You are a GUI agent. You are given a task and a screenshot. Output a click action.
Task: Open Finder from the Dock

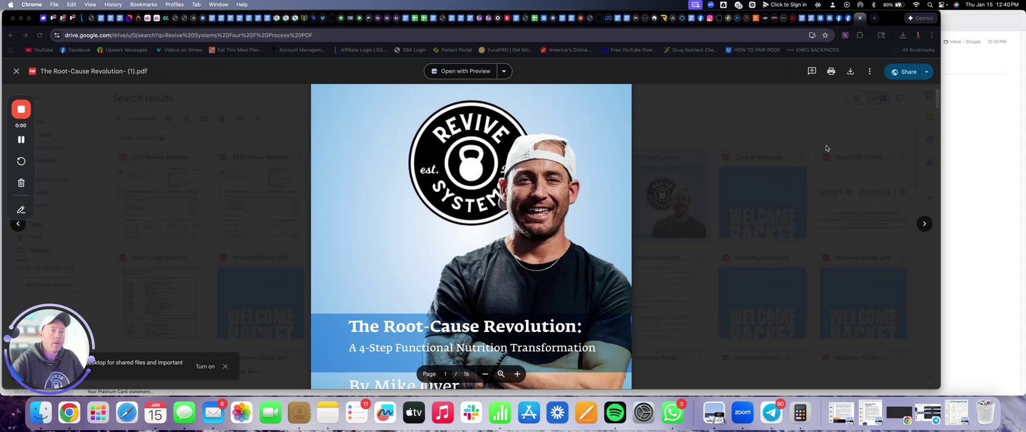[x=41, y=413]
